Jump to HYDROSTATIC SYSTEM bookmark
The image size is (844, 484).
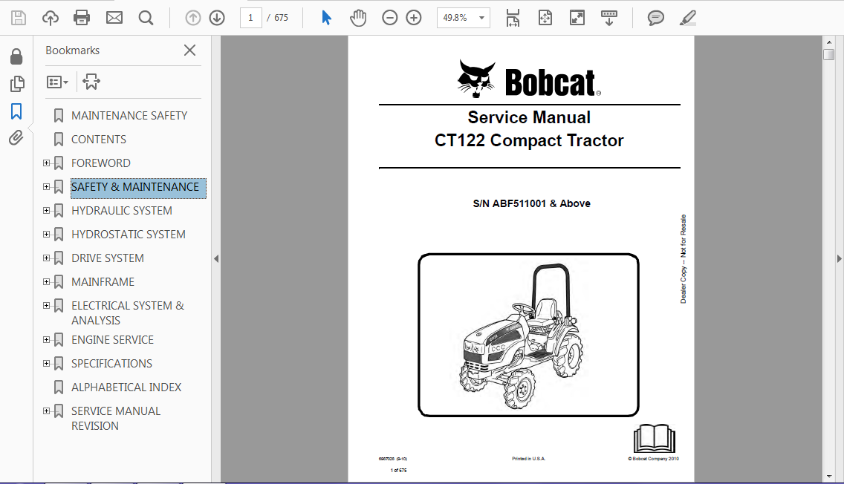tap(128, 235)
